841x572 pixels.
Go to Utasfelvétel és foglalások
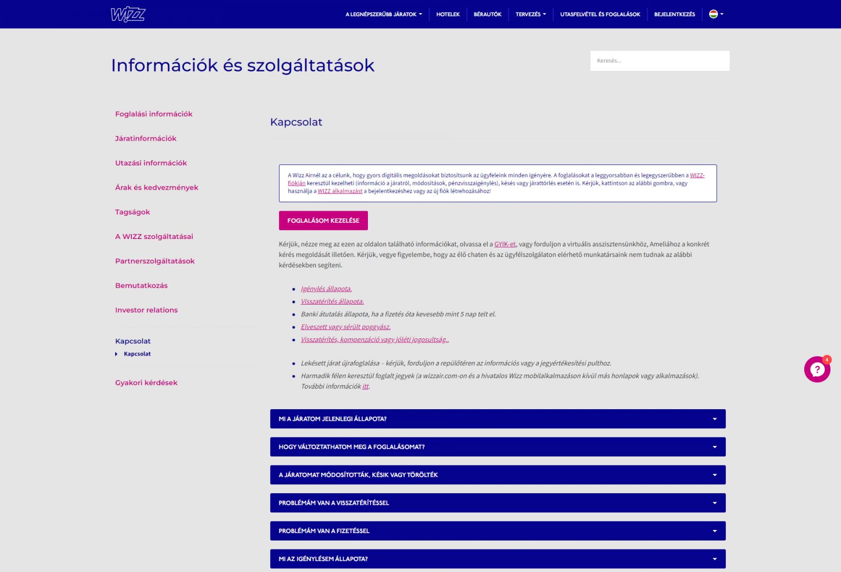(x=600, y=14)
